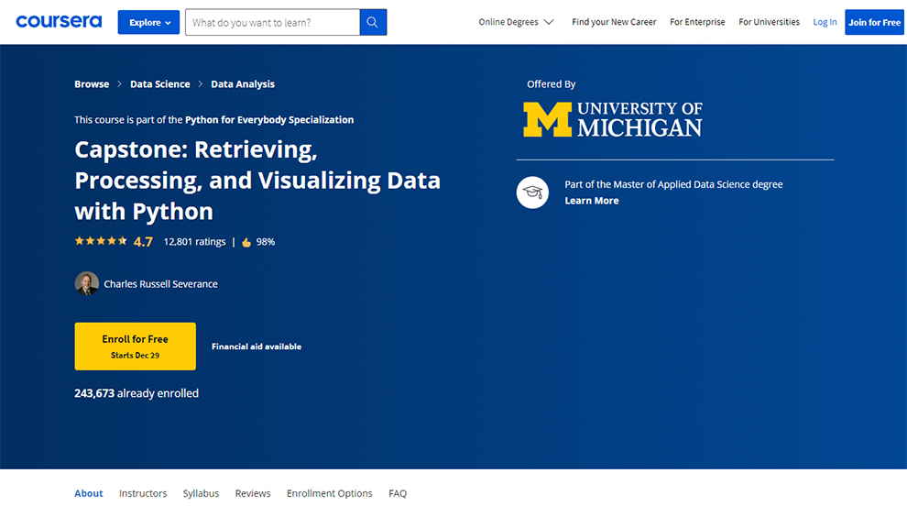Click Charles Russell Severance's profile photo
The width and height of the screenshot is (907, 517).
(87, 283)
